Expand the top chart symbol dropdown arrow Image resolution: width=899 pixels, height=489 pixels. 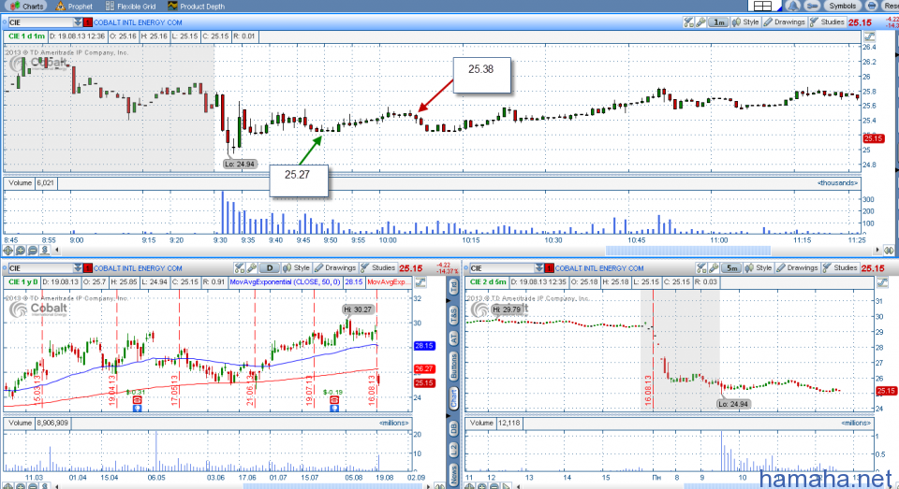coord(78,22)
